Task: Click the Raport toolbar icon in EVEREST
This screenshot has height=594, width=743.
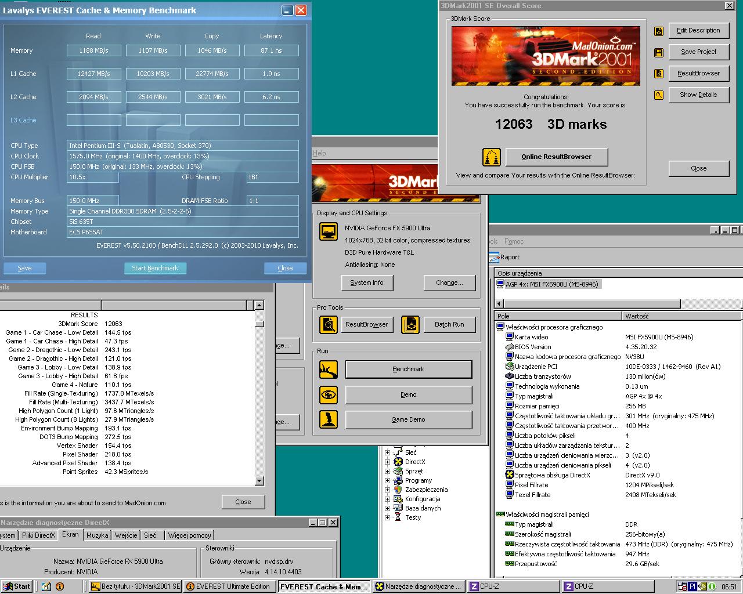Action: (494, 257)
